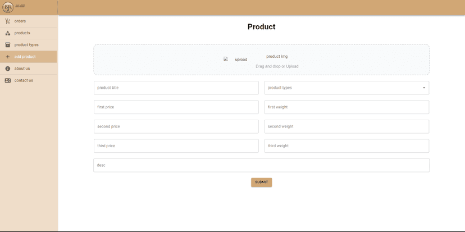Click the products category icon
The image size is (465, 232).
8,33
